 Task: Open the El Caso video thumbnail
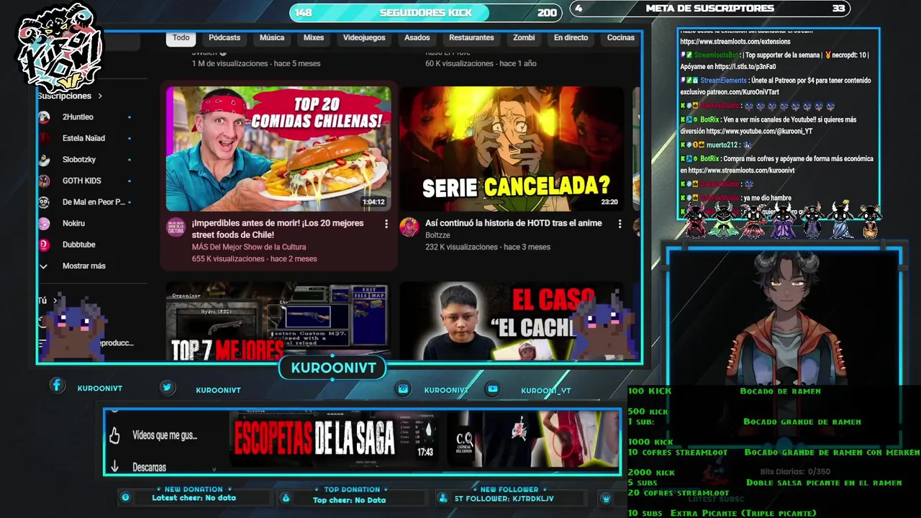point(512,321)
